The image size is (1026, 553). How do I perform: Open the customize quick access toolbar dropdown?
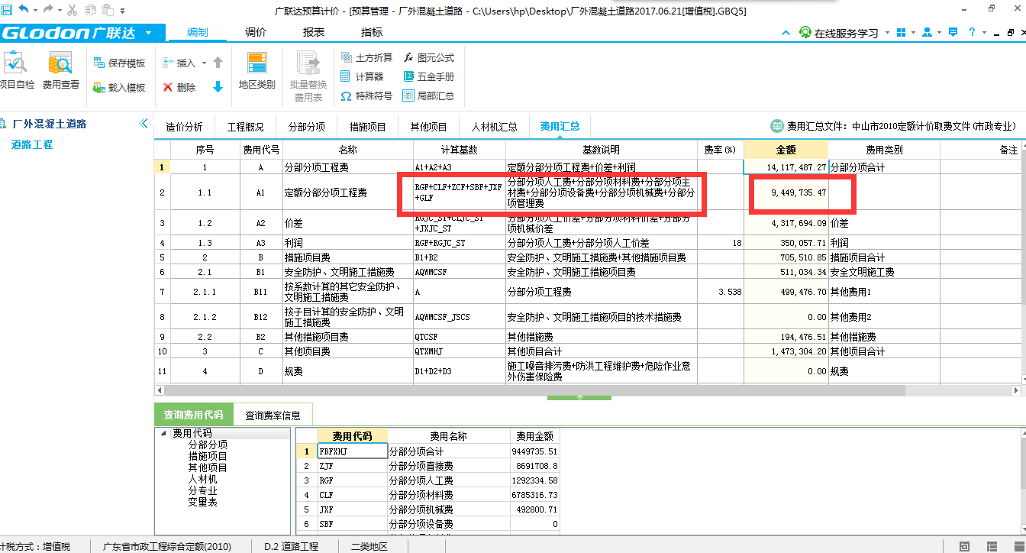(124, 10)
